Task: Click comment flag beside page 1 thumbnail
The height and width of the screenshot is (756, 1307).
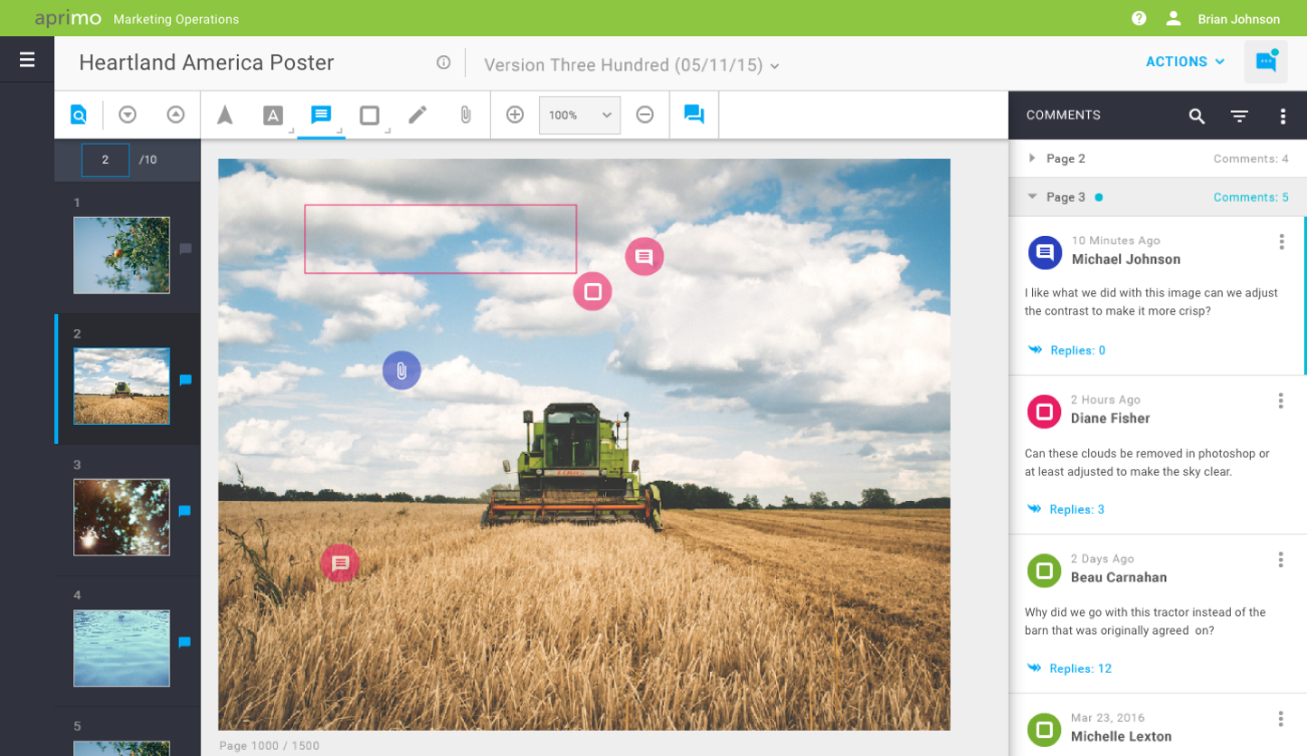Action: click(x=185, y=249)
